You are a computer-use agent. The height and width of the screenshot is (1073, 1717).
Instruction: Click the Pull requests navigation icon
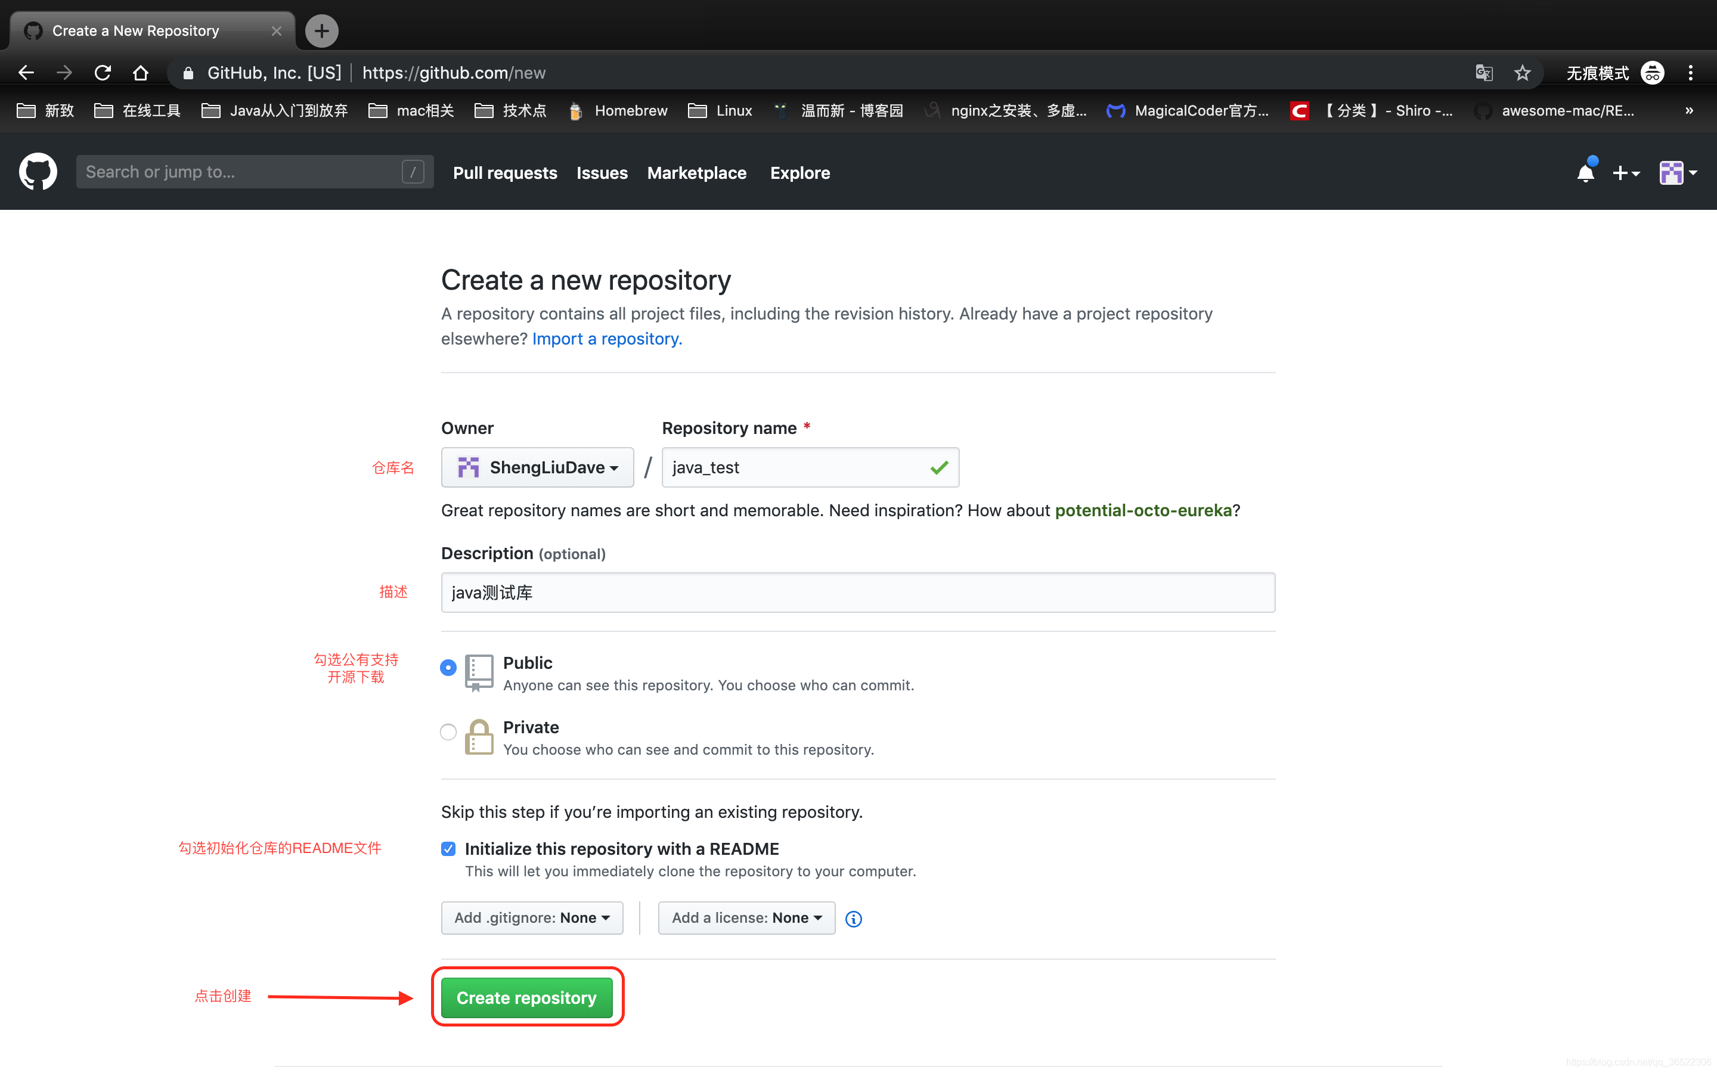[506, 172]
